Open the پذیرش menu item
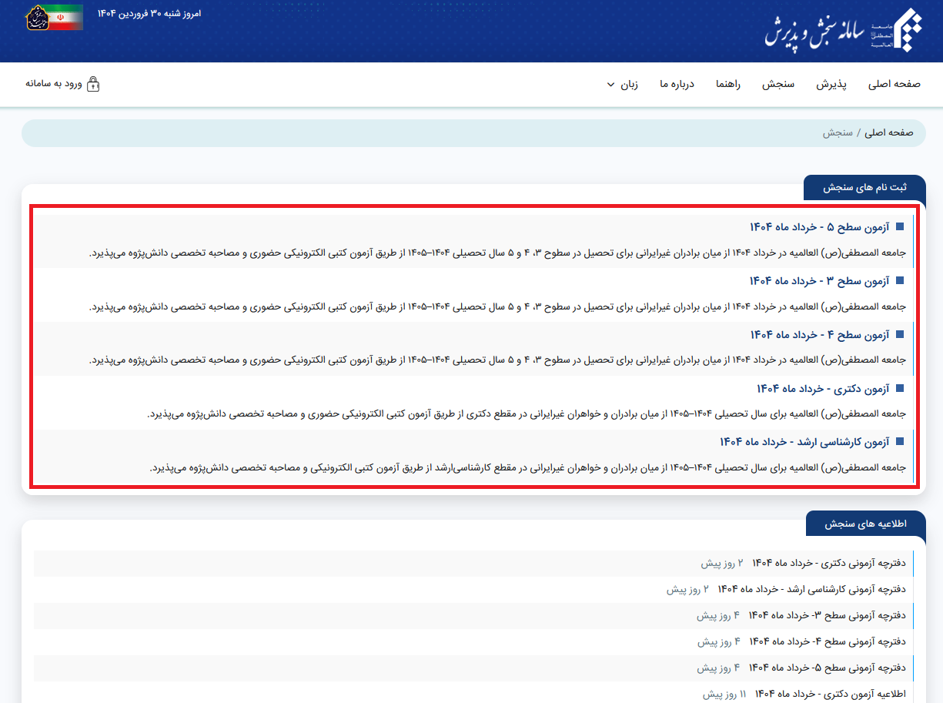The height and width of the screenshot is (703, 943). coord(831,84)
